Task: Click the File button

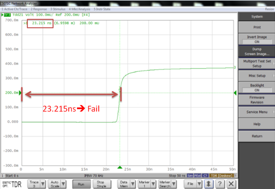Action: point(190,184)
